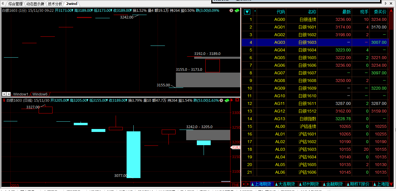Switch to the Window6 tab
The image size is (396, 191).
pos(40,94)
